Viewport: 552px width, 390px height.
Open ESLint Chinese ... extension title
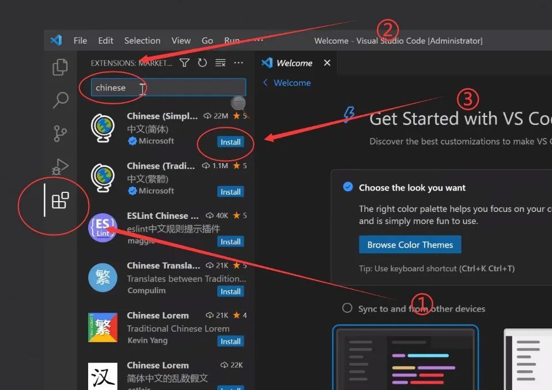[x=162, y=216]
